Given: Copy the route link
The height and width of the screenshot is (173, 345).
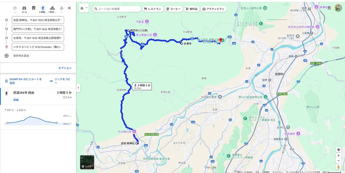Looking at the screenshot, I should (x=60, y=81).
